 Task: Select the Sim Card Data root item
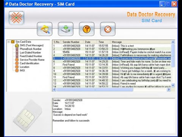tap(23, 42)
